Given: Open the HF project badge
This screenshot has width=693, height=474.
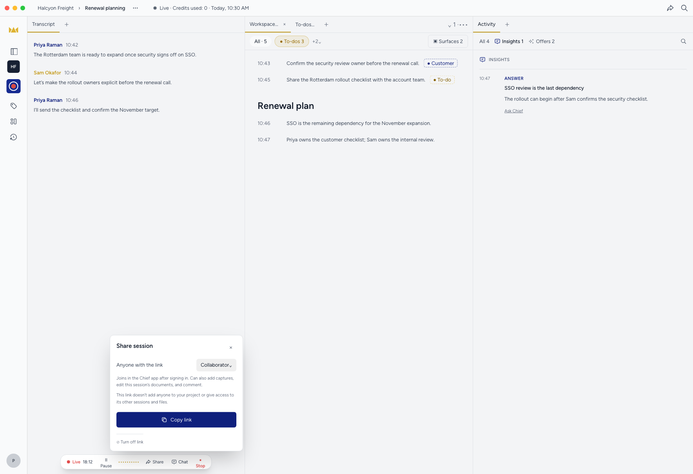Looking at the screenshot, I should tap(14, 67).
